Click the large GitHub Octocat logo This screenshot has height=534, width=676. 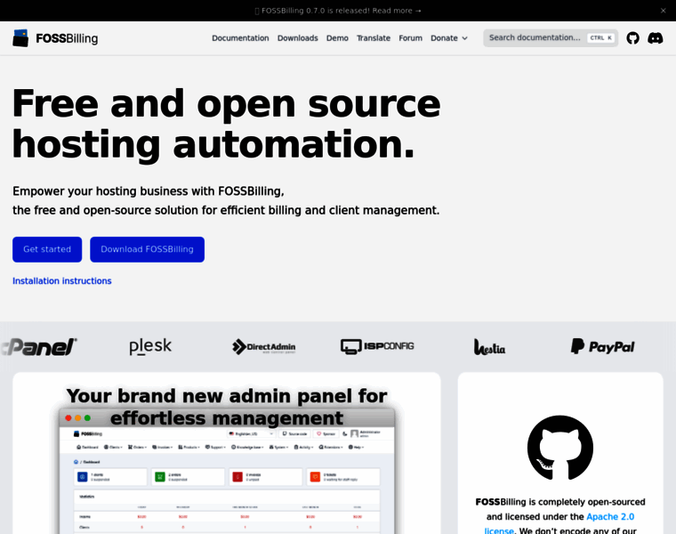(x=560, y=448)
